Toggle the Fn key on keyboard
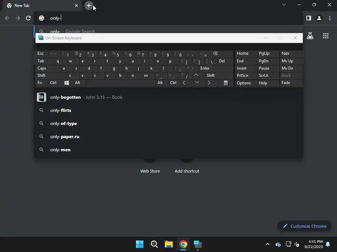337x252 pixels. click(x=42, y=83)
